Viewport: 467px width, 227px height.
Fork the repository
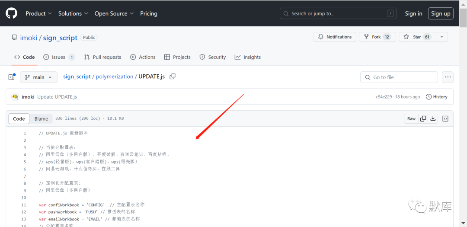point(377,37)
